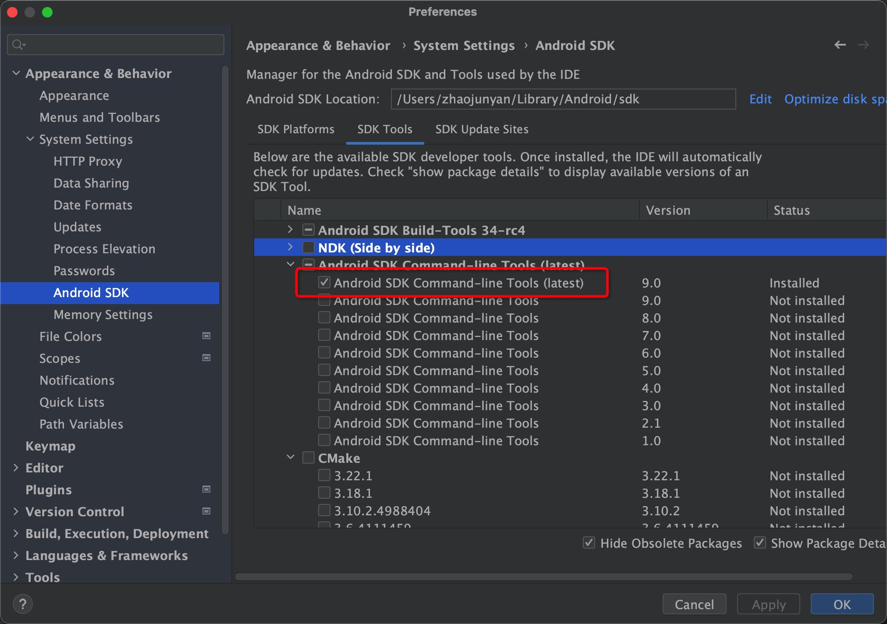Check Command-line Tools version 2.1 checkbox
Image resolution: width=887 pixels, height=624 pixels.
click(324, 422)
